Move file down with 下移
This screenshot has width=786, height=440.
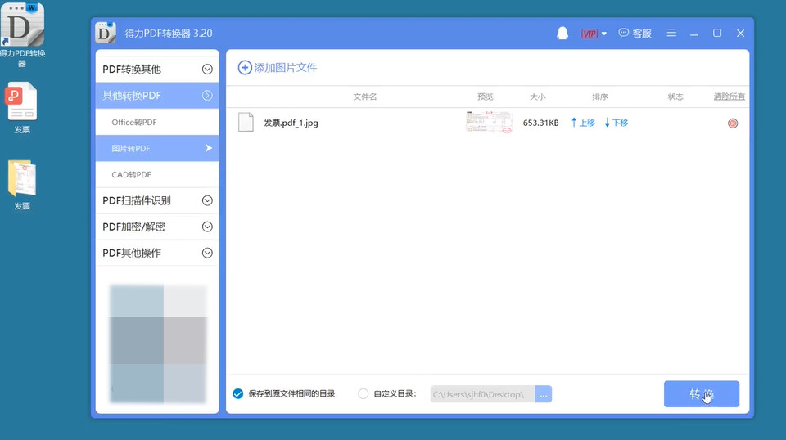[x=617, y=123]
